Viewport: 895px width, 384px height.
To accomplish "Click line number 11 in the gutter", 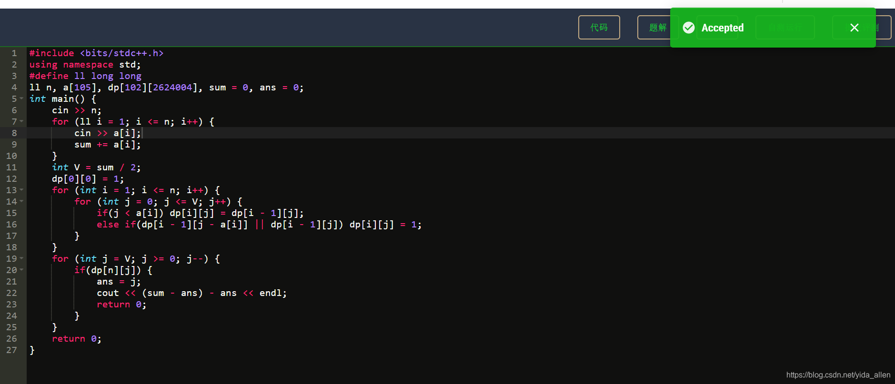I will click(x=11, y=167).
